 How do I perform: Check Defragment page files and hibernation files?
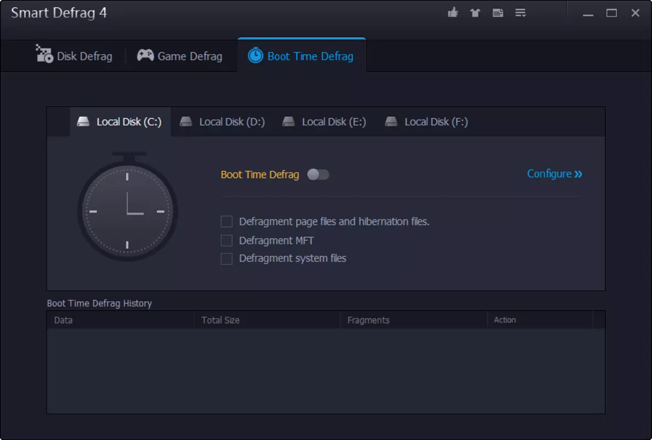click(x=227, y=222)
